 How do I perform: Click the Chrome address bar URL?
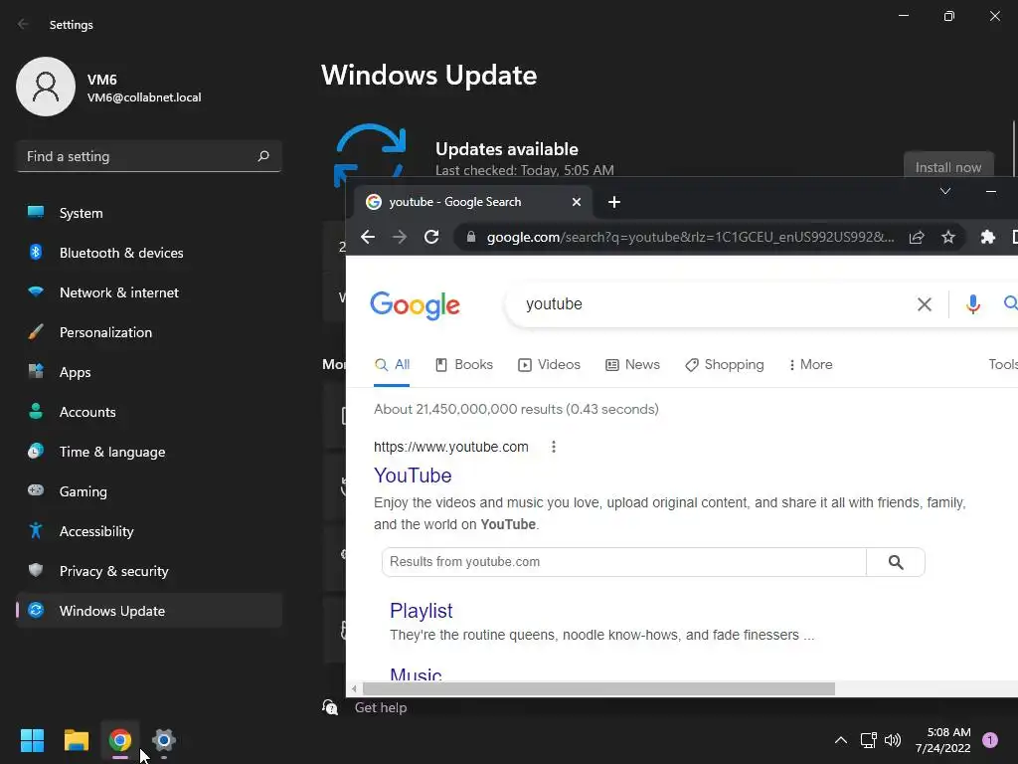pyautogui.click(x=691, y=237)
